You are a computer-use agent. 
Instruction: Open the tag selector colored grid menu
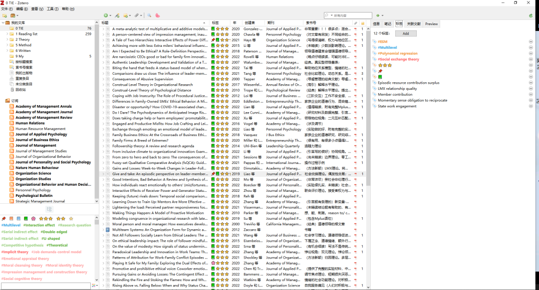click(x=94, y=286)
